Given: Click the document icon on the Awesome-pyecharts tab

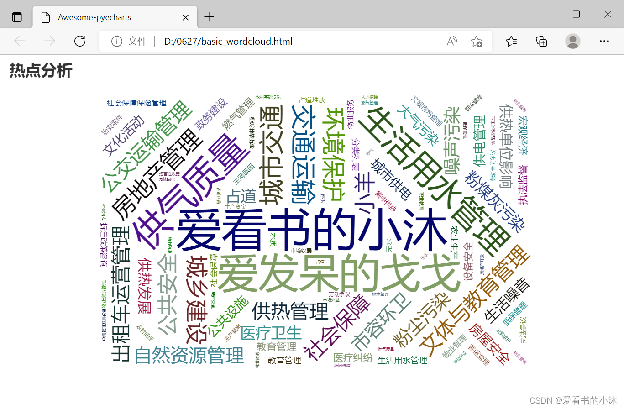Looking at the screenshot, I should (45, 17).
